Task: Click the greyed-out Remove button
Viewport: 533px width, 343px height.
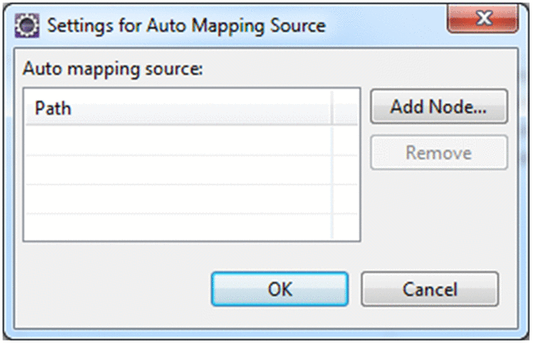Action: point(439,153)
